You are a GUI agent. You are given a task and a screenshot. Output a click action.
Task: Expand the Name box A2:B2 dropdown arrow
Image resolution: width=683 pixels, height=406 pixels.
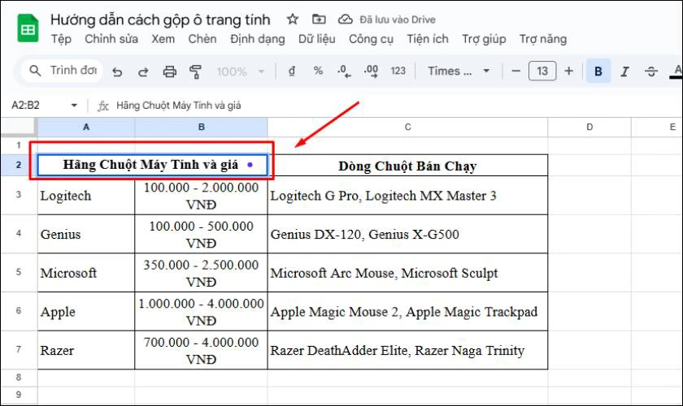click(x=74, y=106)
